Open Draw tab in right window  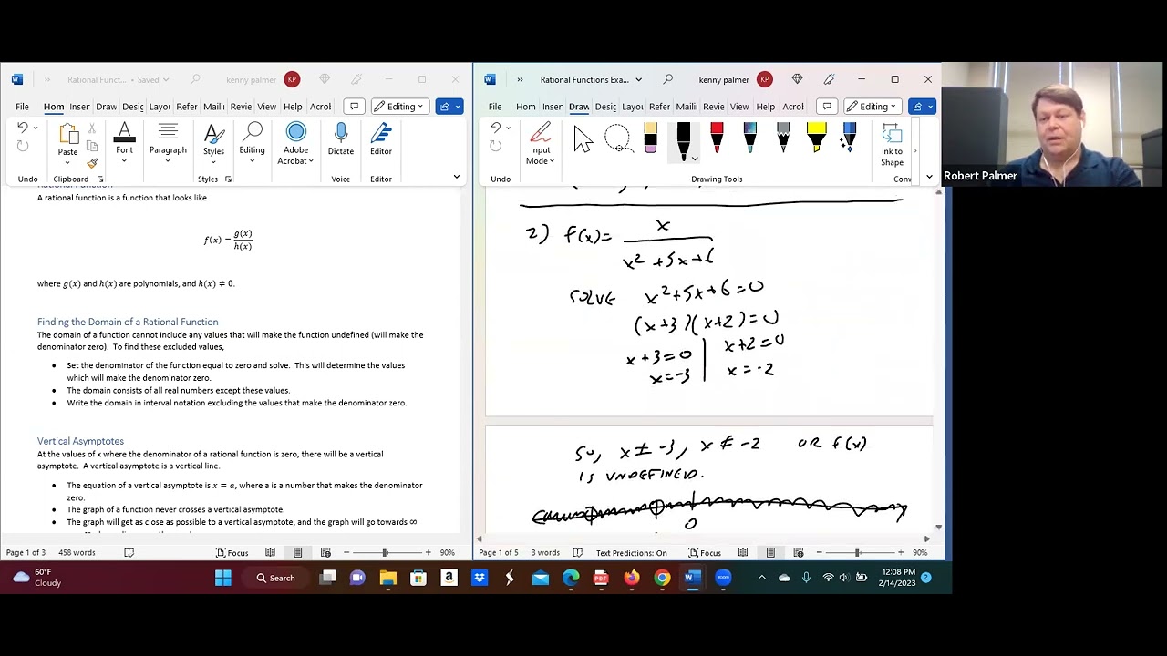[579, 107]
